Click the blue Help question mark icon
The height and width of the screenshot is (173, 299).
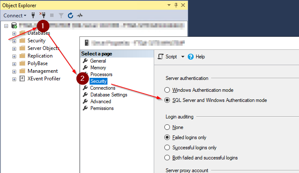pos(191,57)
